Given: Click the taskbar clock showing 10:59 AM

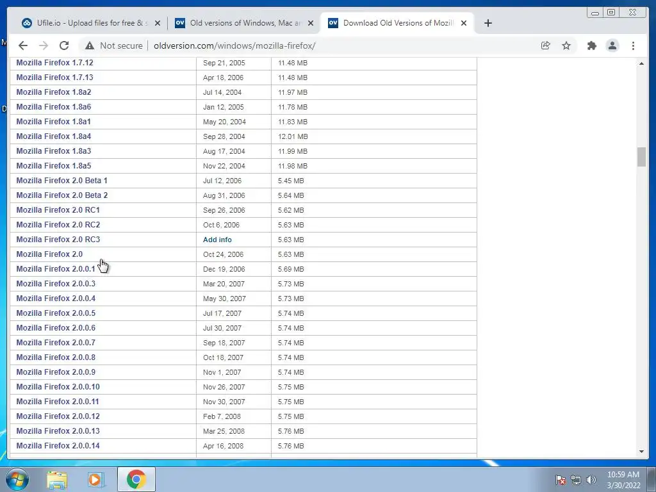Looking at the screenshot, I should pyautogui.click(x=623, y=480).
